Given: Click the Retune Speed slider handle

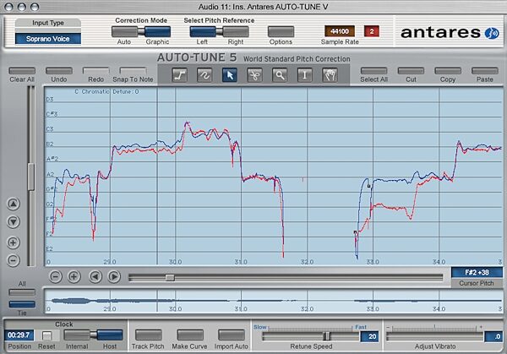Looking at the screenshot, I should point(326,336).
